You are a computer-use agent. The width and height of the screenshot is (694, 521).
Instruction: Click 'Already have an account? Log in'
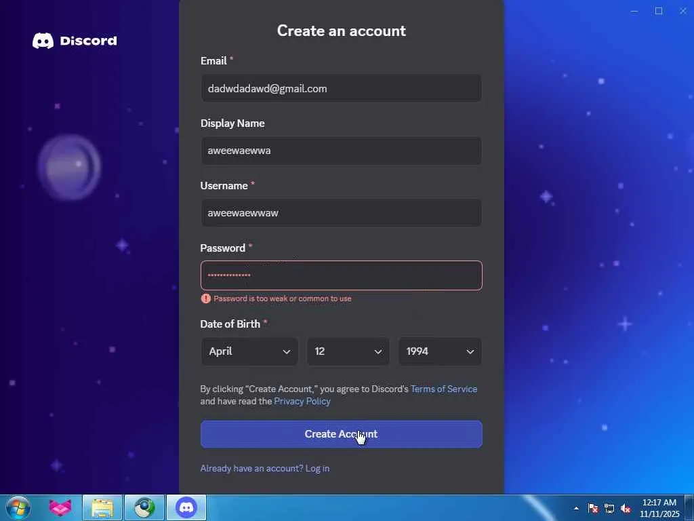tap(265, 468)
